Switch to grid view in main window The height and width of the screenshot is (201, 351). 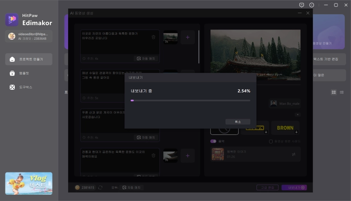click(334, 92)
